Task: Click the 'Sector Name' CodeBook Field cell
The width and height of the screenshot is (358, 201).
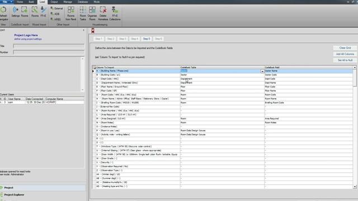Action: click(x=308, y=71)
